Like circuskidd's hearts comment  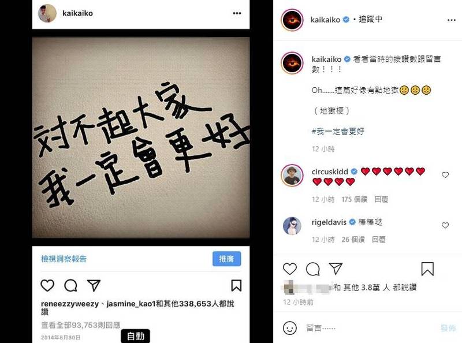pyautogui.click(x=445, y=175)
